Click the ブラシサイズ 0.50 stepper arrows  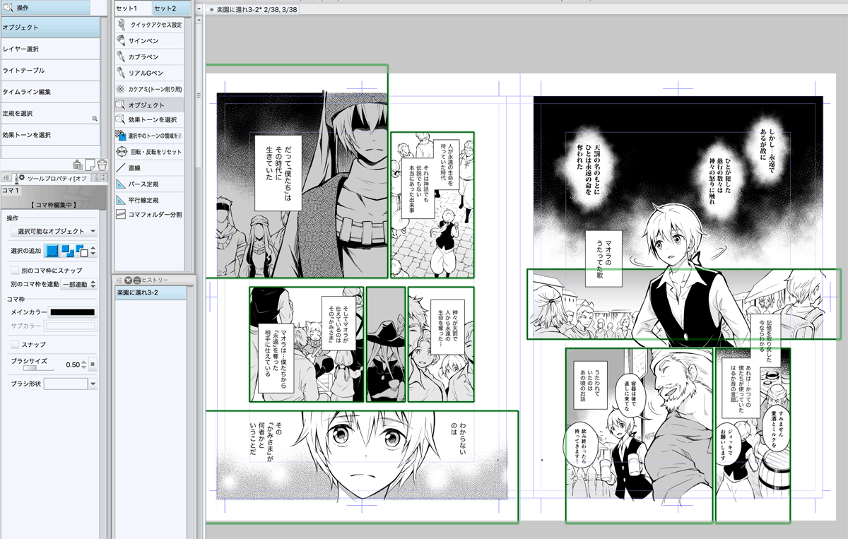pos(84,365)
